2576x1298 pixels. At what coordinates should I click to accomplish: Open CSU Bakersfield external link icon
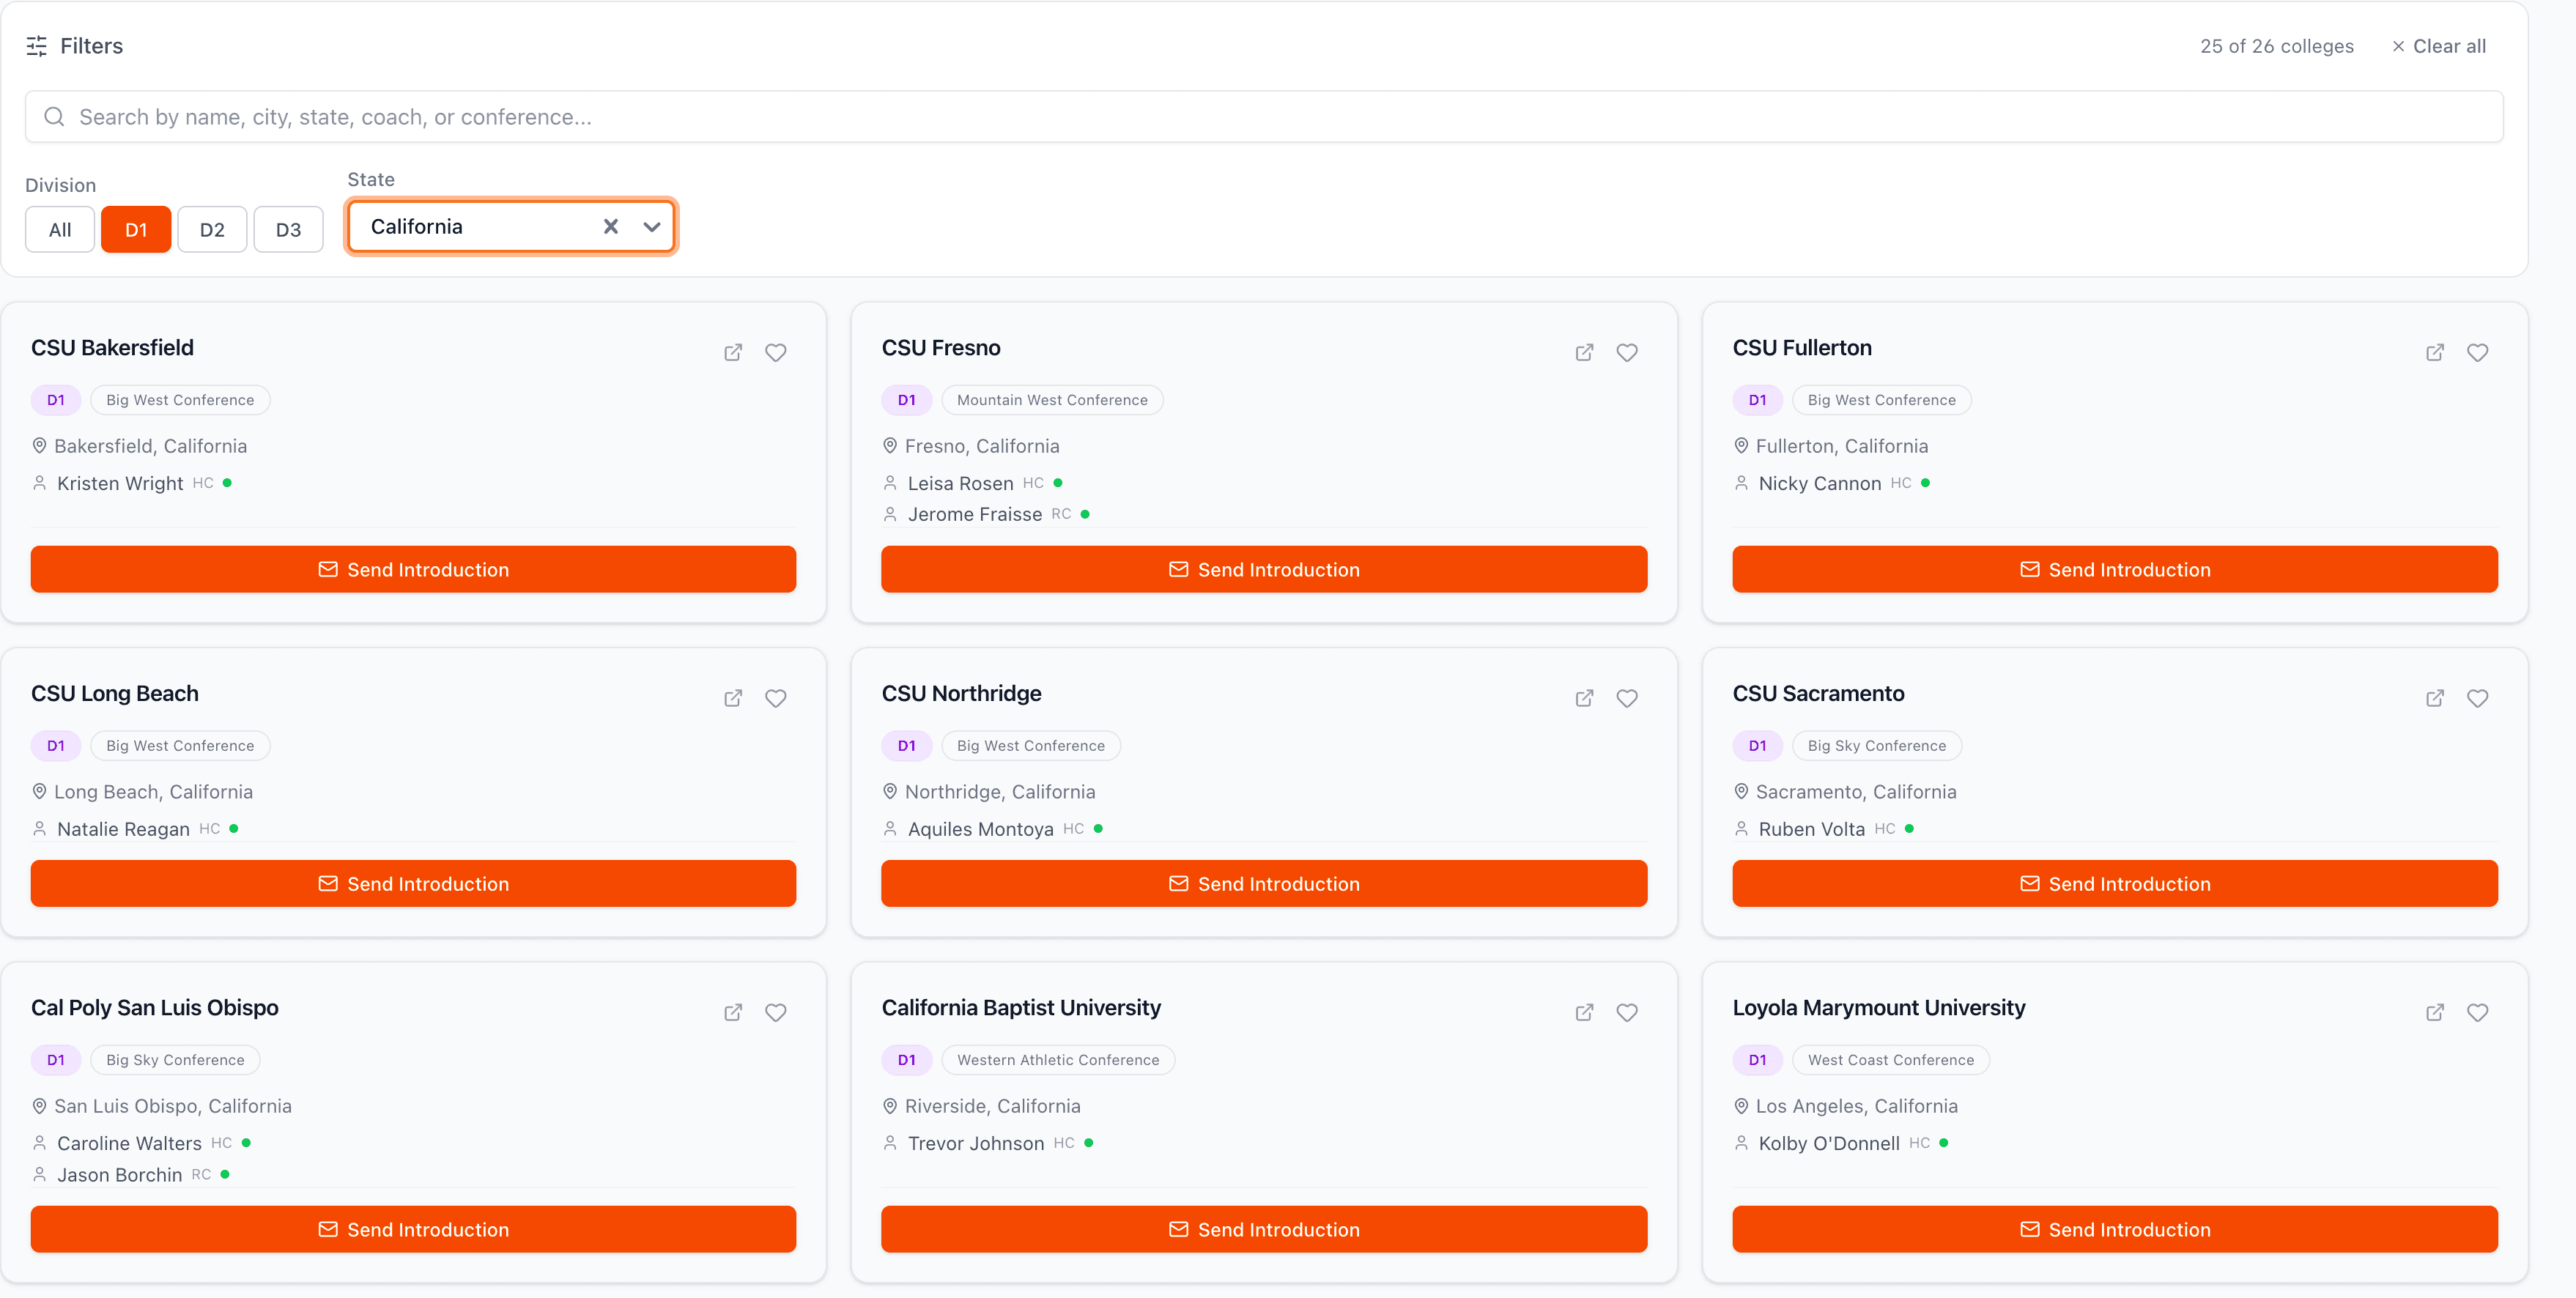pyautogui.click(x=733, y=352)
